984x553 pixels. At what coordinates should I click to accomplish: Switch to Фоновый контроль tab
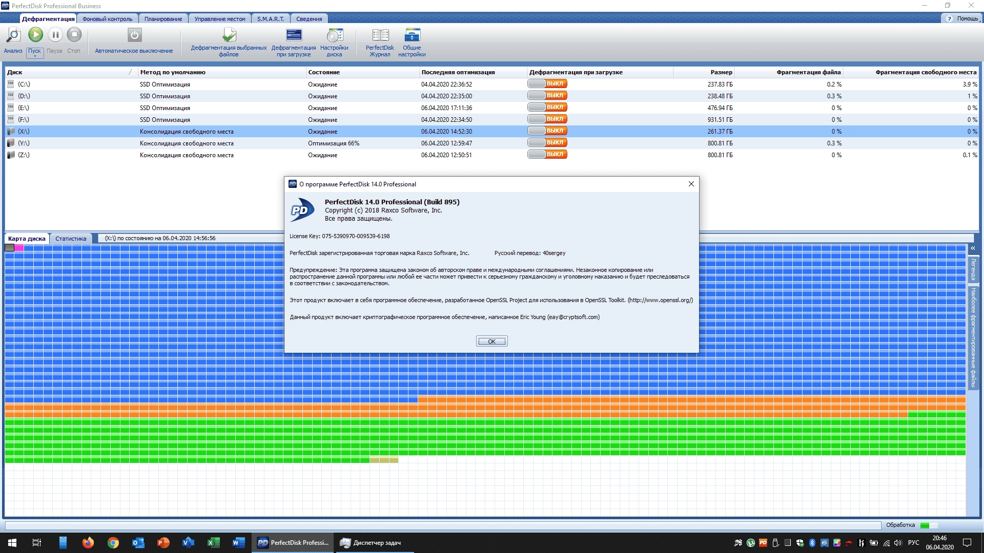pos(107,19)
